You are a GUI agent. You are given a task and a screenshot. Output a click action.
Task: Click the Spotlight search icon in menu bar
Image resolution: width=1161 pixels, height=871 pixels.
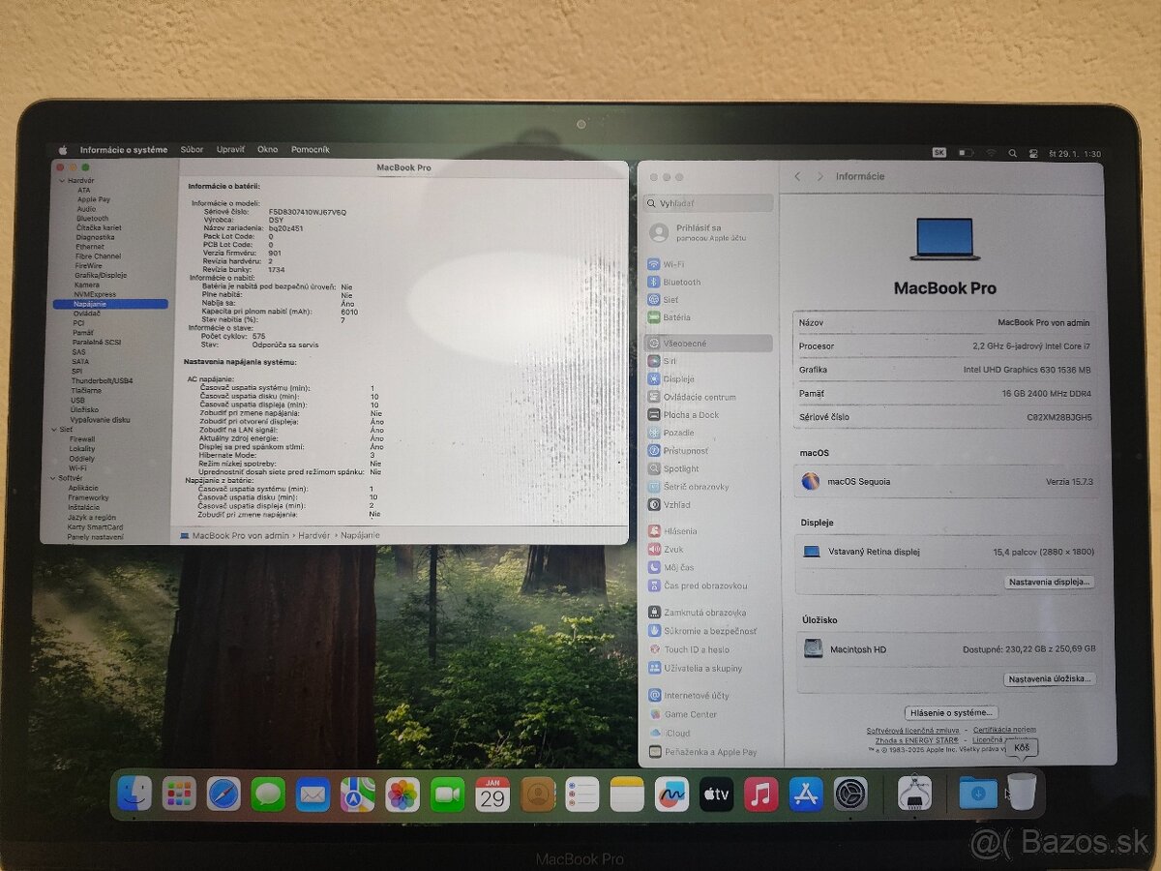tap(1012, 152)
